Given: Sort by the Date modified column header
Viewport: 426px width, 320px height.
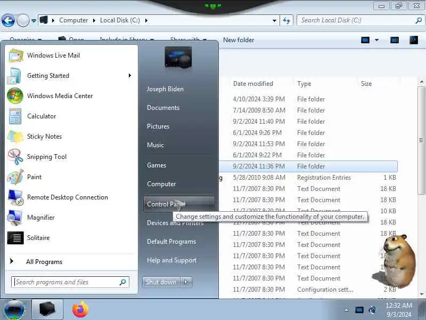Looking at the screenshot, I should (253, 84).
